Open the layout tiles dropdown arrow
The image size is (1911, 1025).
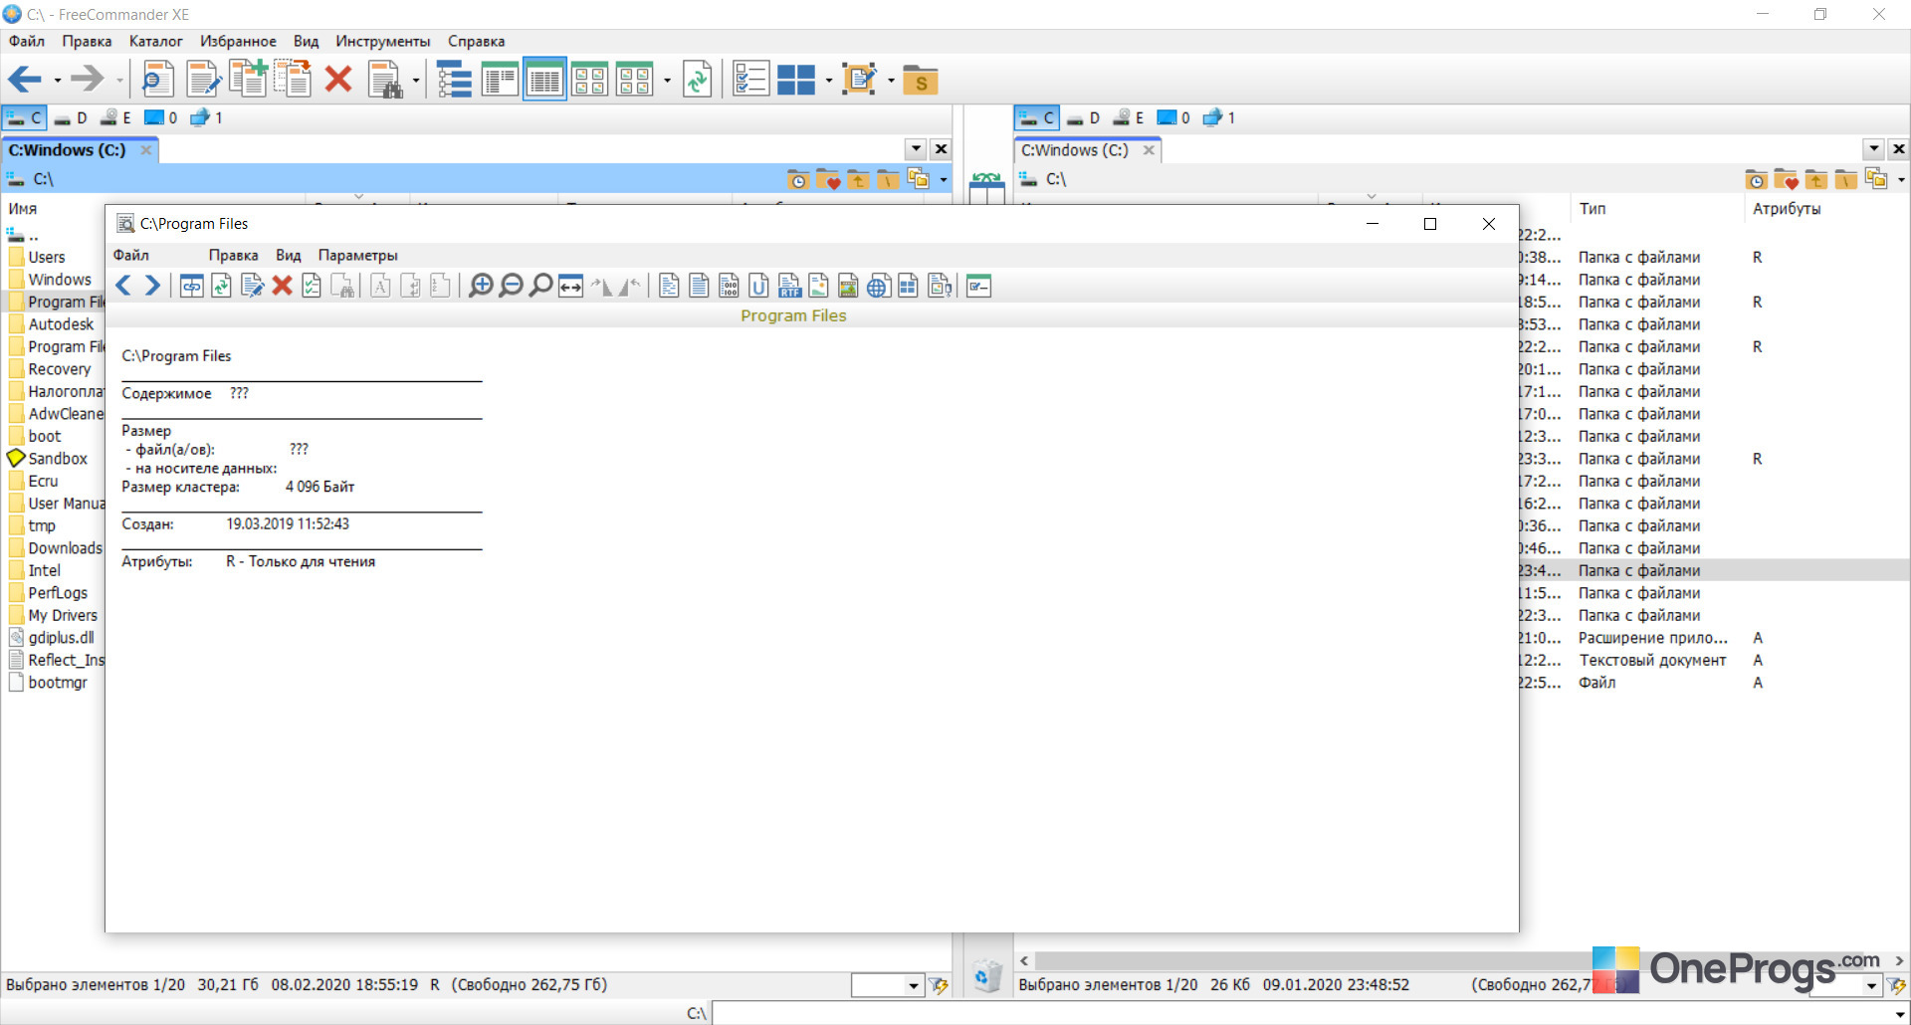828,81
